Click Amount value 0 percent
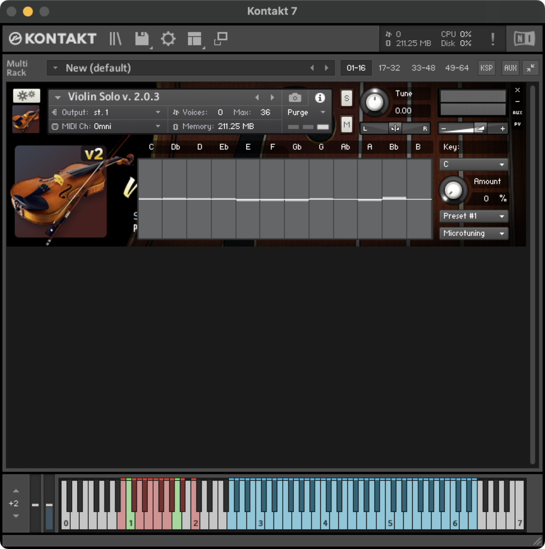Viewport: 545px width, 549px height. point(486,198)
